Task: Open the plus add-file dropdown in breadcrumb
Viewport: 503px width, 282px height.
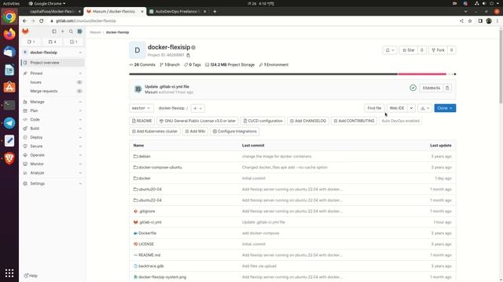Action: [x=197, y=108]
